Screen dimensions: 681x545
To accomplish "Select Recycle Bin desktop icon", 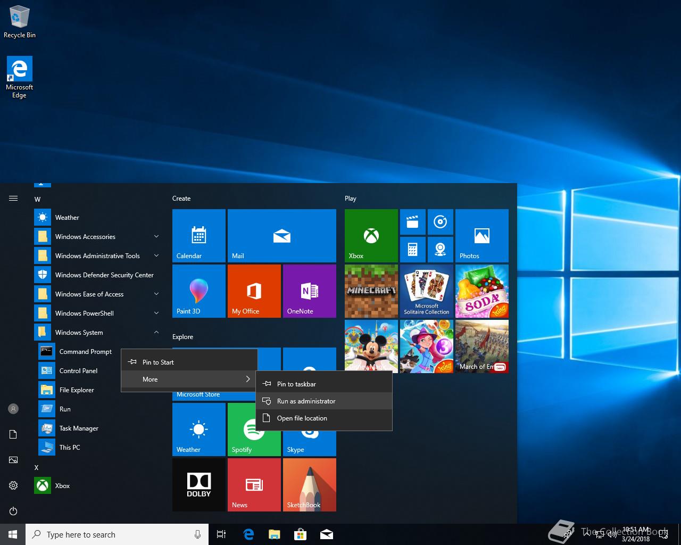I will pyautogui.click(x=20, y=22).
